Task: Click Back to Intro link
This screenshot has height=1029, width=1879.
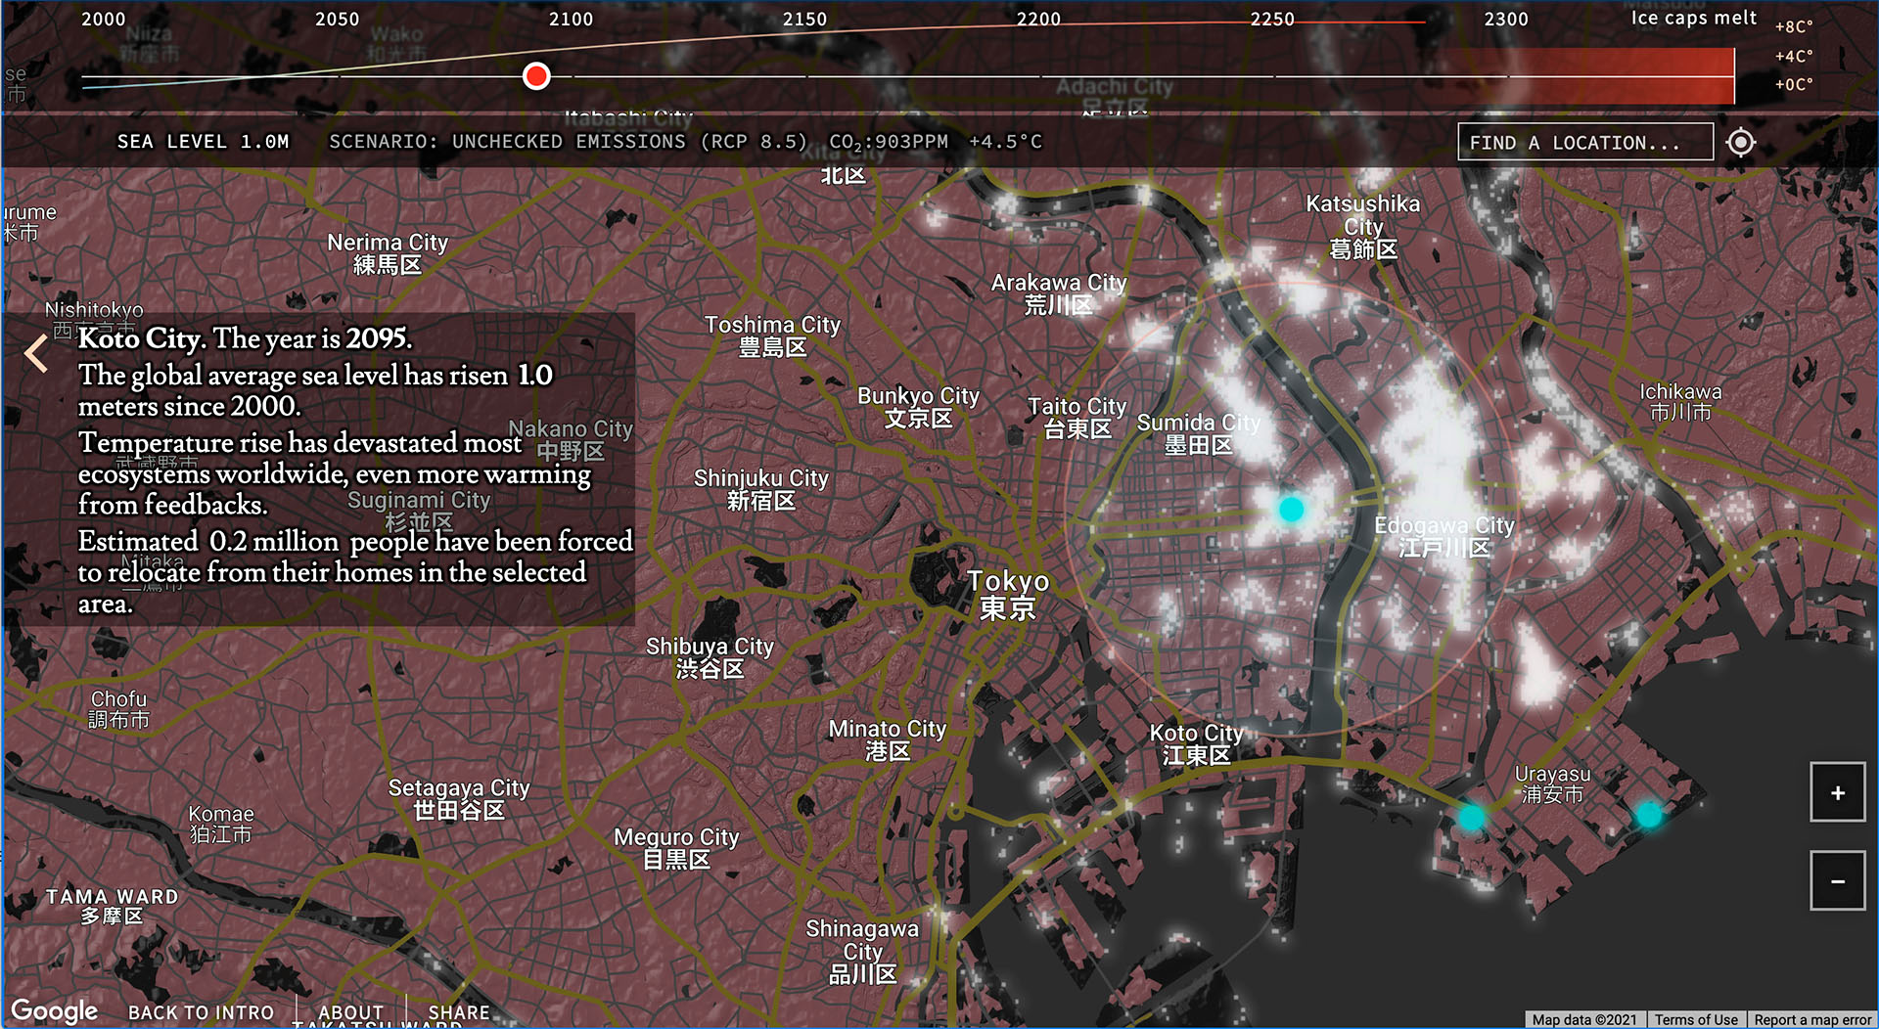Action: [202, 1012]
